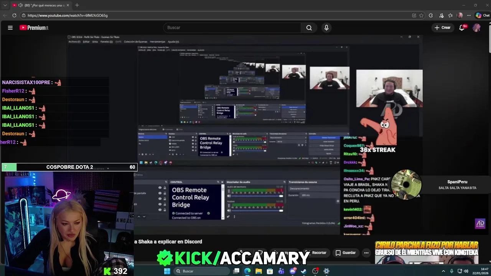491x276 pixels.
Task: Pause the video by clicking player
Action: (x=245, y=134)
